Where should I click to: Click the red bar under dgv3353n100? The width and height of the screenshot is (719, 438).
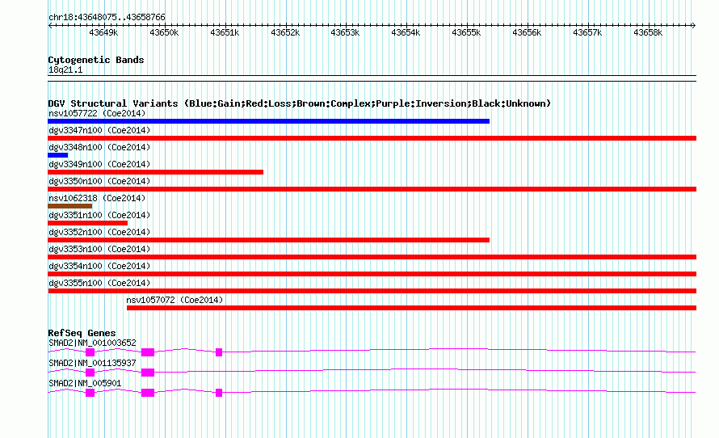point(372,257)
